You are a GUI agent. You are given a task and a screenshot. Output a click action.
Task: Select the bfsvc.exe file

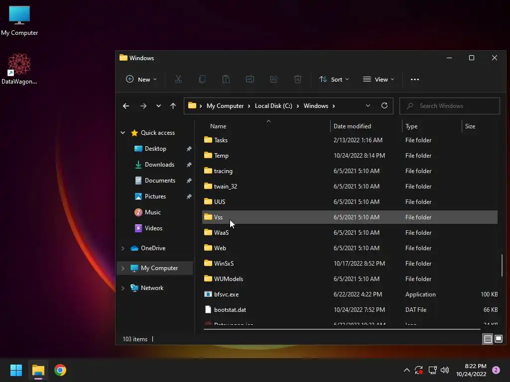click(350, 294)
